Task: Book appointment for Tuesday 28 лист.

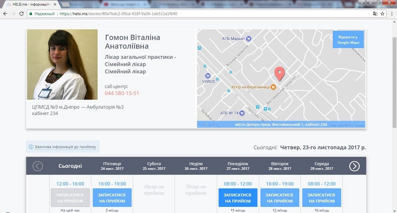Action: pyautogui.click(x=280, y=198)
